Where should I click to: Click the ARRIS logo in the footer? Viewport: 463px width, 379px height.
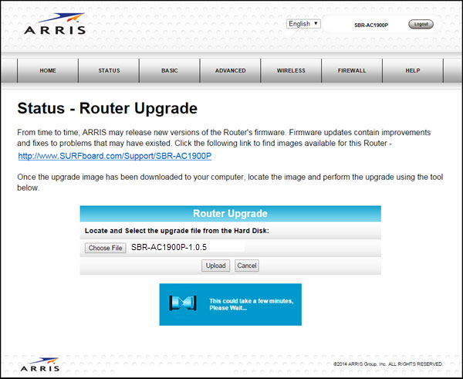point(40,364)
